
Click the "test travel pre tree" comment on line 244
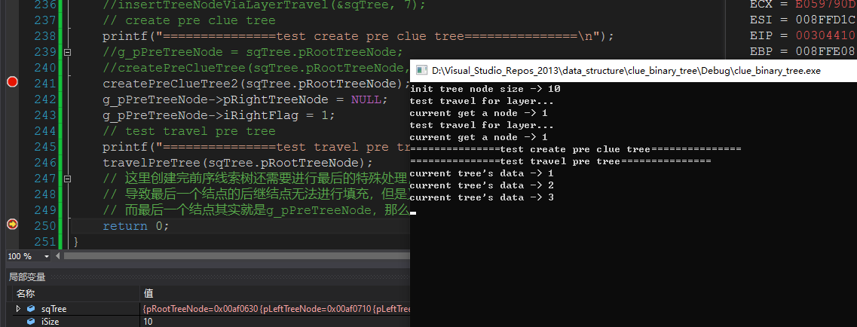[x=189, y=131]
